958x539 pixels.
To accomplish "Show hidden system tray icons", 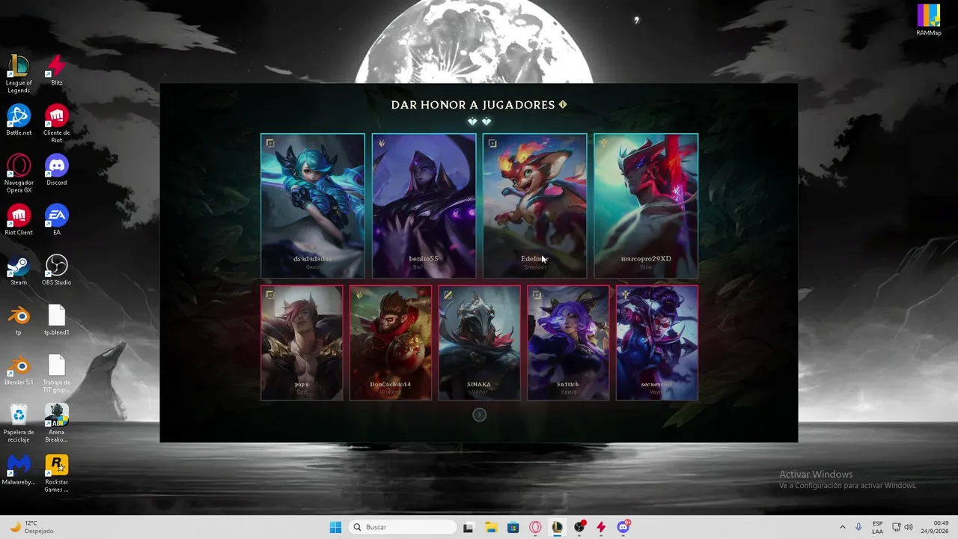I will click(842, 527).
